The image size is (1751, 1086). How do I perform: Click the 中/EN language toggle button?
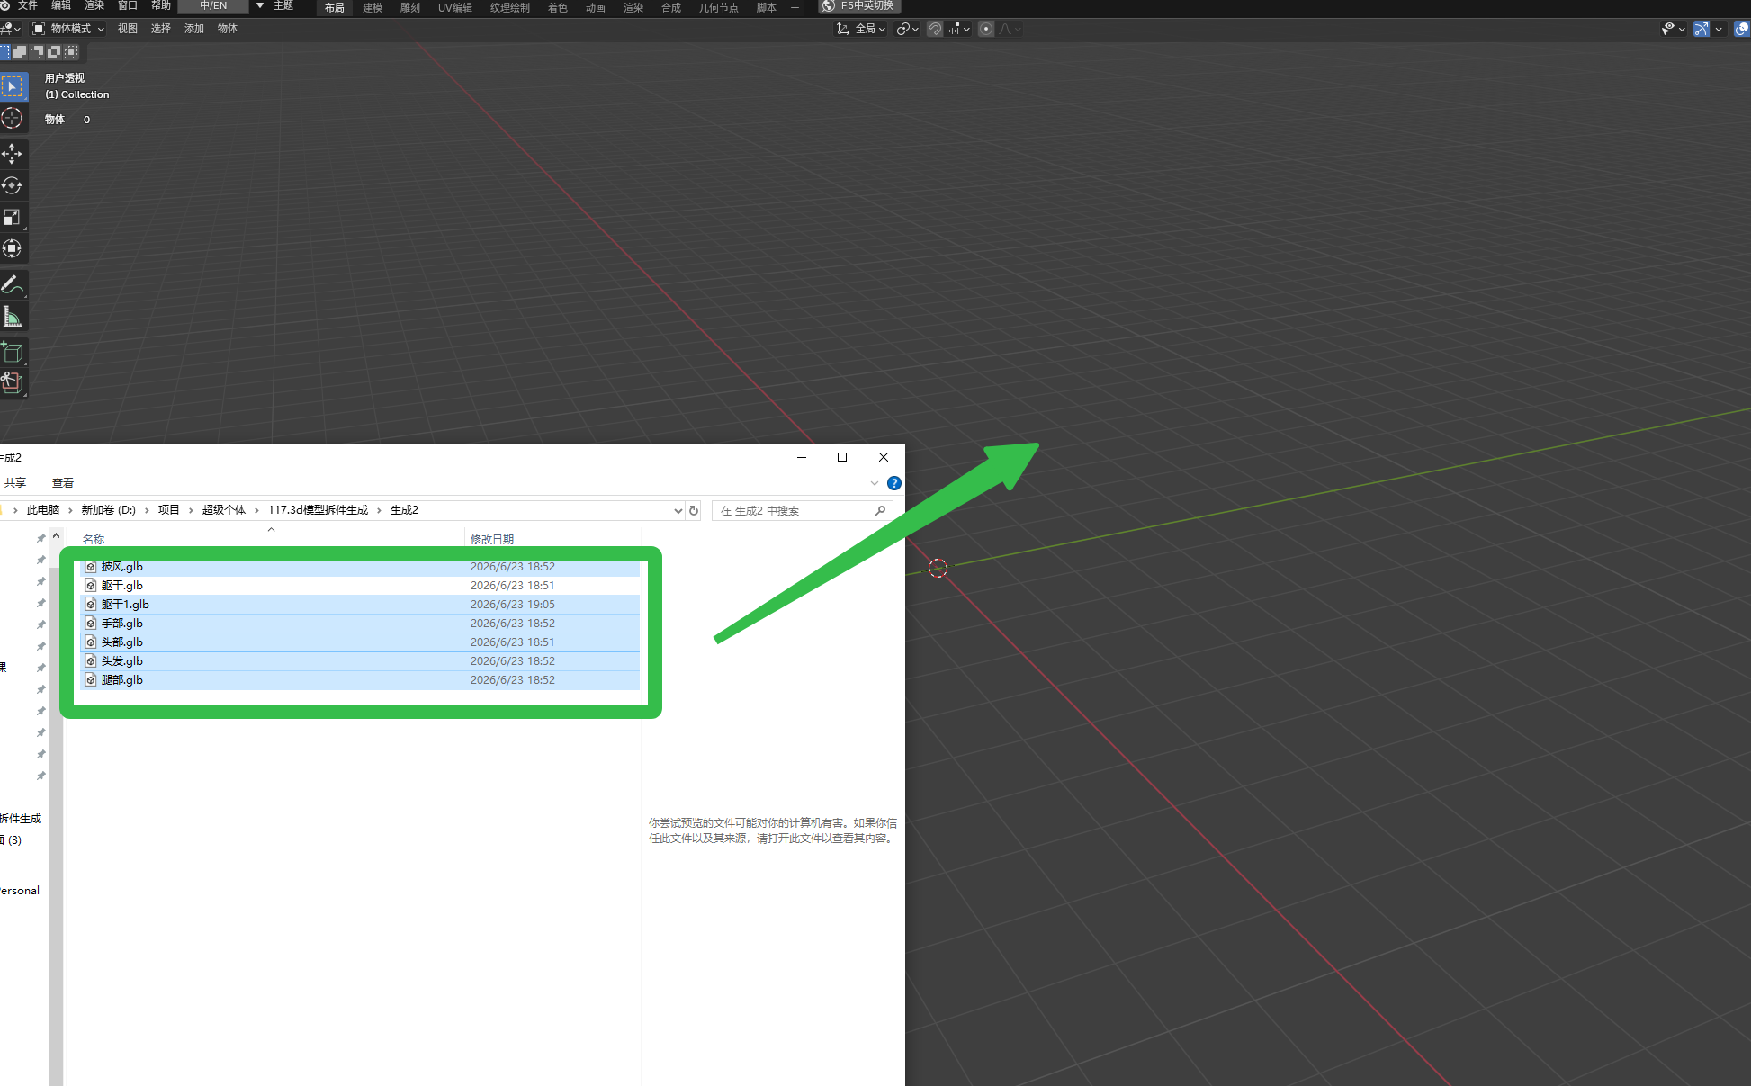(213, 6)
